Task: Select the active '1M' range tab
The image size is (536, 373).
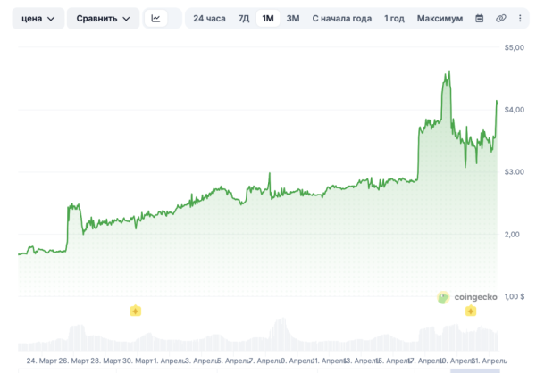Action: pyautogui.click(x=268, y=18)
